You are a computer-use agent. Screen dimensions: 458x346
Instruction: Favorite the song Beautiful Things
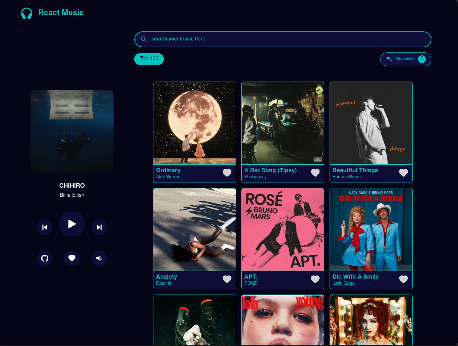click(x=404, y=173)
